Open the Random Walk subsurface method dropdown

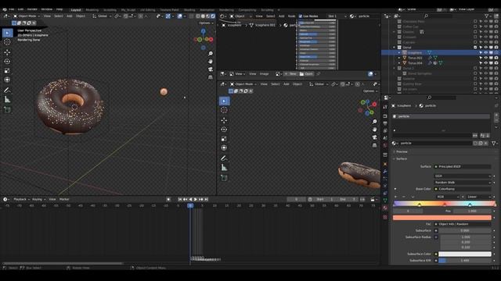click(462, 183)
